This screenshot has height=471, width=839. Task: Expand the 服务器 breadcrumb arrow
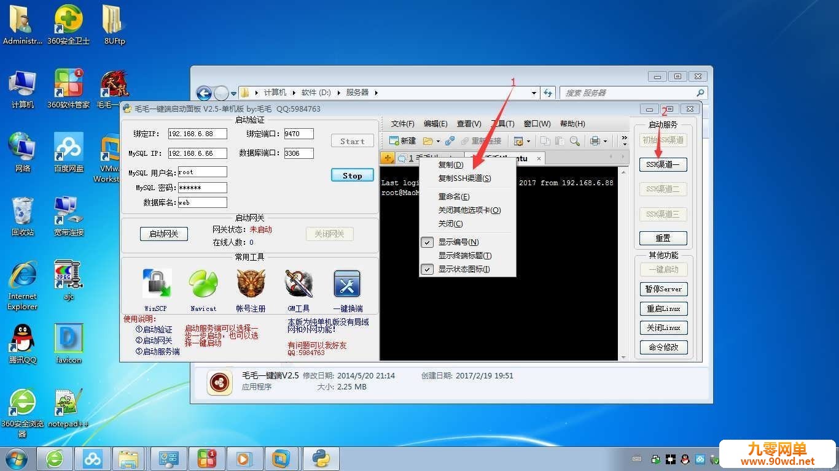tap(377, 93)
